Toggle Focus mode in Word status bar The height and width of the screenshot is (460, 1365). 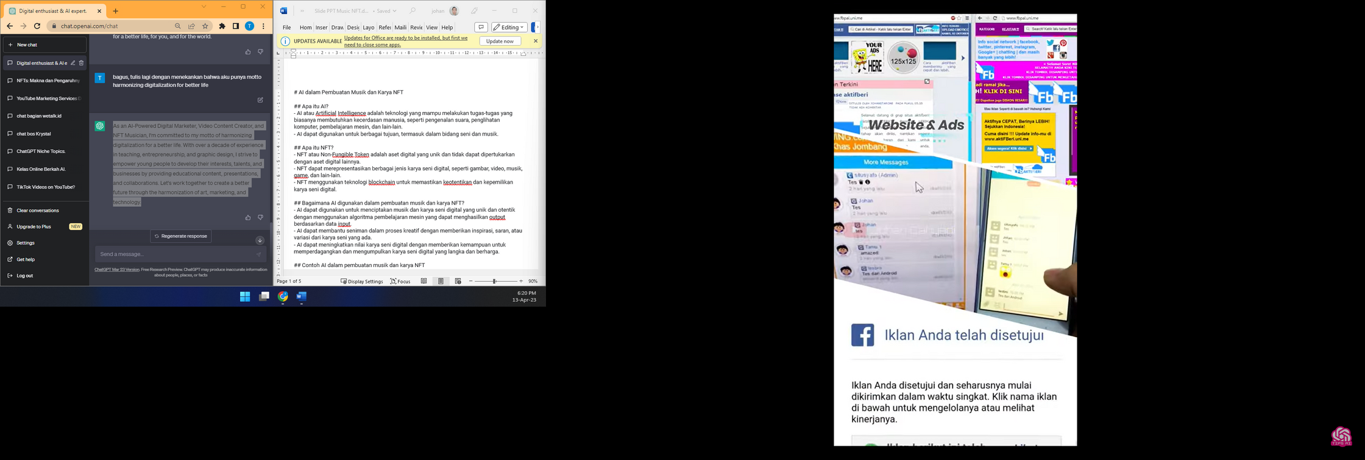click(x=400, y=282)
